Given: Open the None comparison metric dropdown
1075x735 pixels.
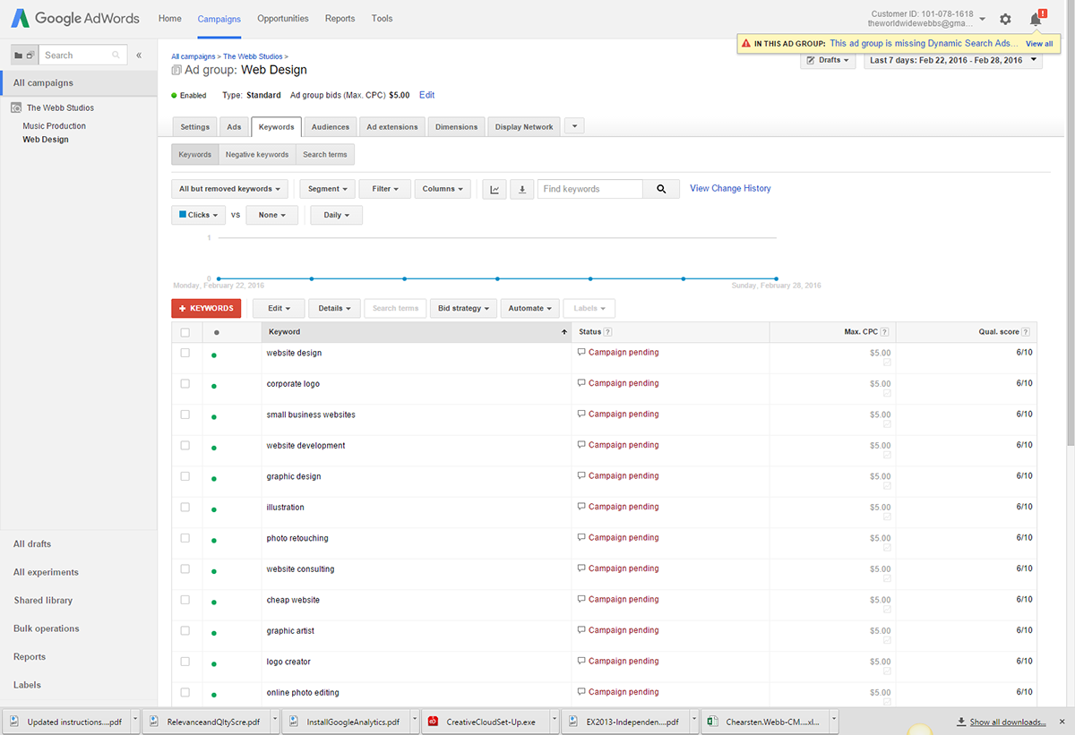Looking at the screenshot, I should coord(272,215).
